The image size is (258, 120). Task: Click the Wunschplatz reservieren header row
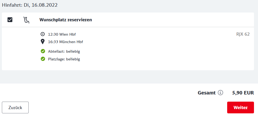(x=128, y=20)
